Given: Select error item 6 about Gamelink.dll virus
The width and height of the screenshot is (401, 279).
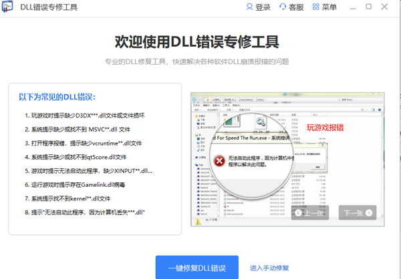Looking at the screenshot, I should coord(75,184).
